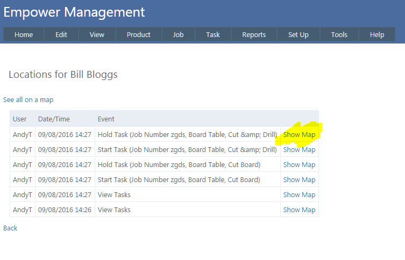Select the Job menu
The height and width of the screenshot is (260, 405).
coord(178,35)
